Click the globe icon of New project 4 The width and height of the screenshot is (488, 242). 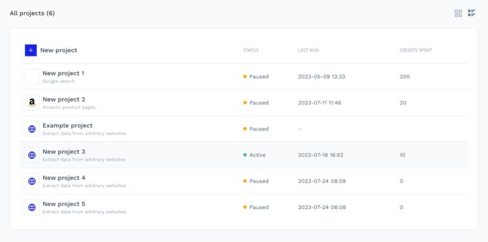pyautogui.click(x=32, y=181)
